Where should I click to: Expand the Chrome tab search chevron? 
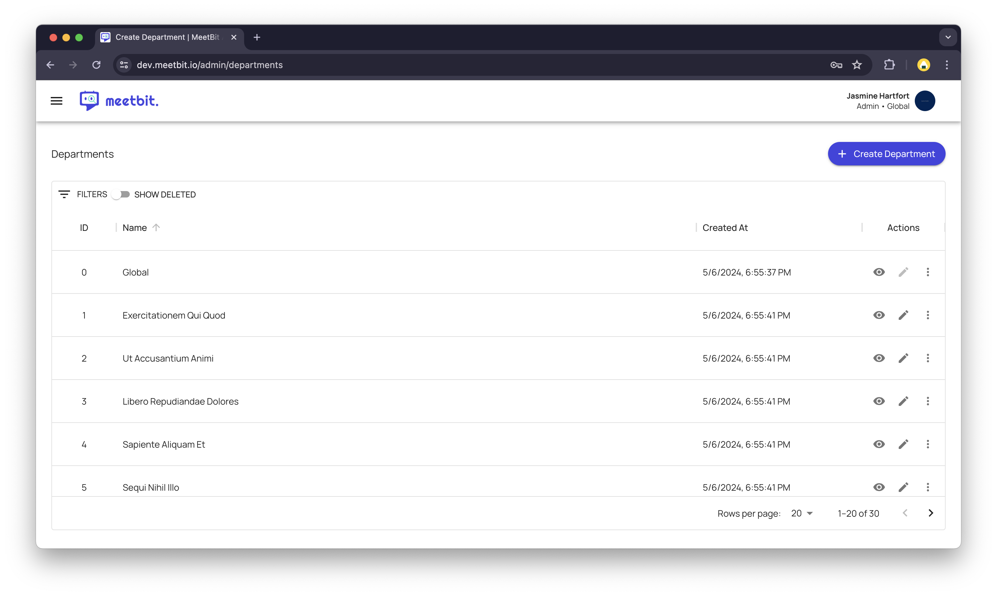pyautogui.click(x=948, y=37)
